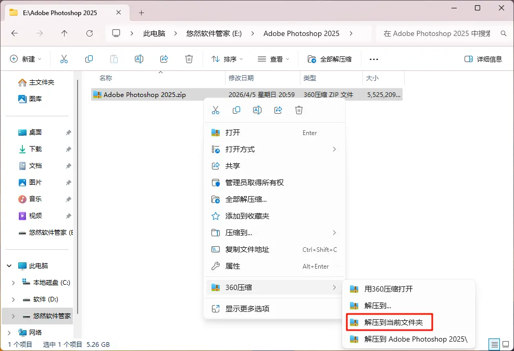Go up one folder level
This screenshot has height=351, width=514.
(64, 33)
